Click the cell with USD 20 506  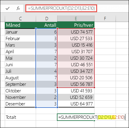tap(76, 78)
